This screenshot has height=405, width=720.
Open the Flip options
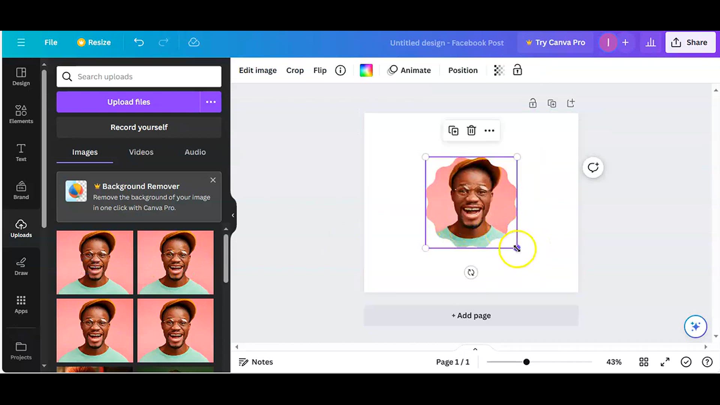point(320,70)
